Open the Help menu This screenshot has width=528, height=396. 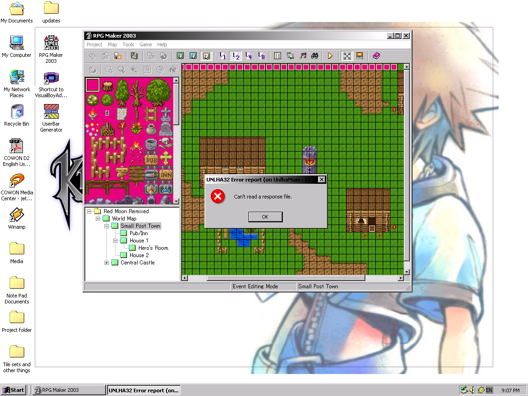(x=162, y=44)
